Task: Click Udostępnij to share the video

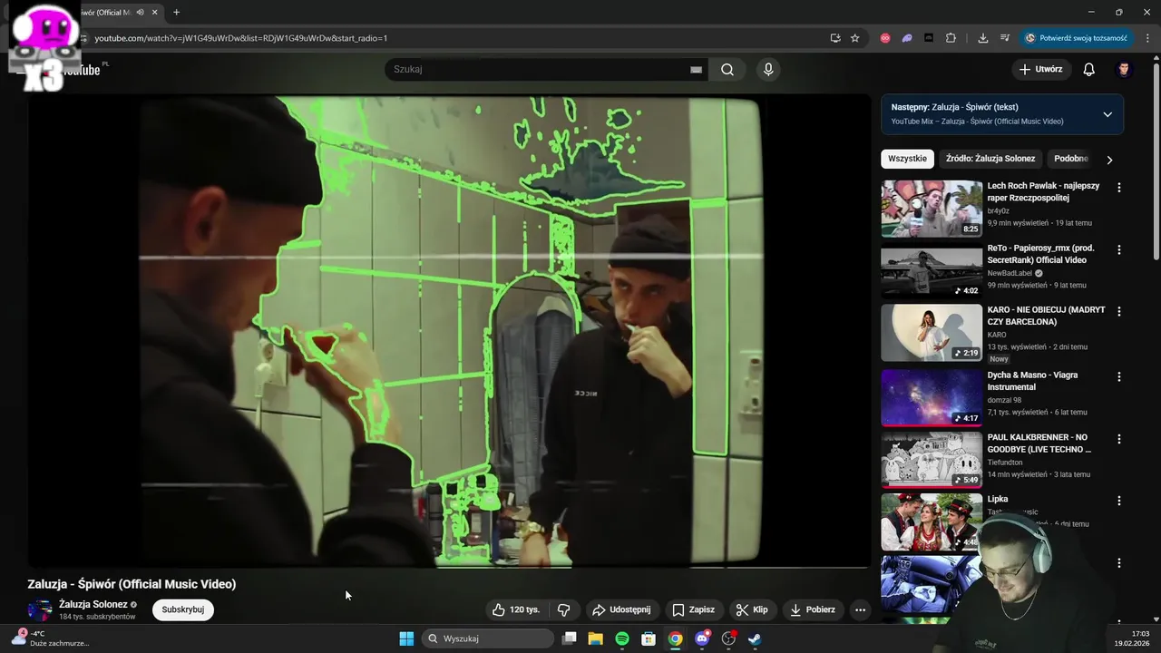Action: (x=621, y=609)
